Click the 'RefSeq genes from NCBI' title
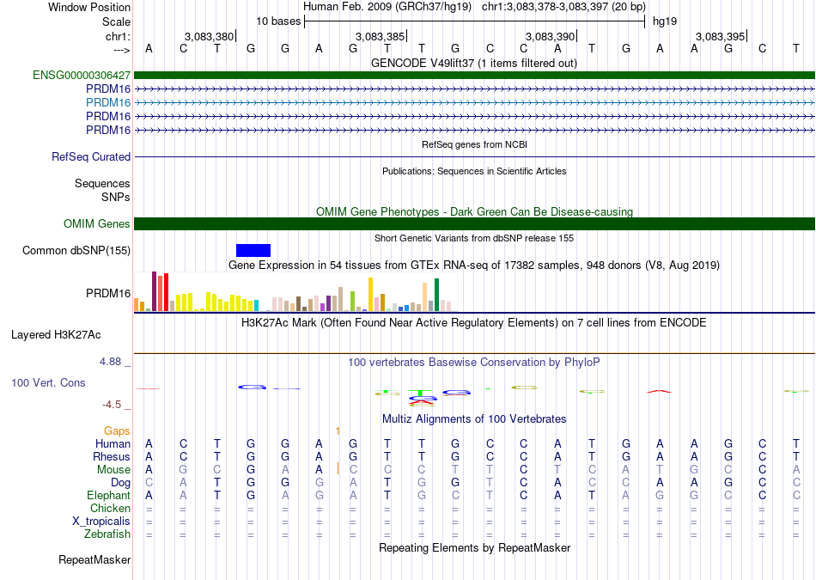Screen dimensions: 816x580 point(475,144)
